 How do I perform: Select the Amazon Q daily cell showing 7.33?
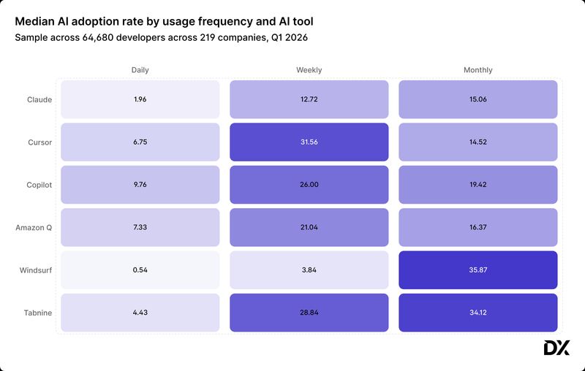pos(140,228)
